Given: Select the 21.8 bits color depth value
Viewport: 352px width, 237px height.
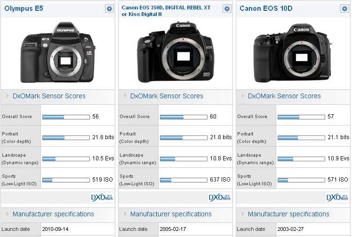Looking at the screenshot, I should [x=221, y=137].
